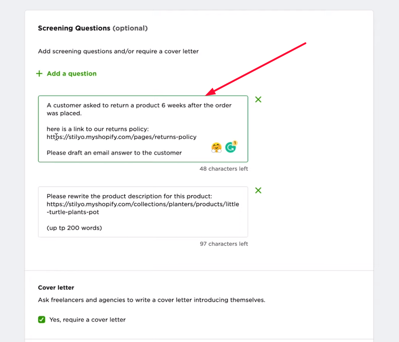Click the plus icon beside Add a question
Viewport: 399px width, 342px height.
coord(39,74)
